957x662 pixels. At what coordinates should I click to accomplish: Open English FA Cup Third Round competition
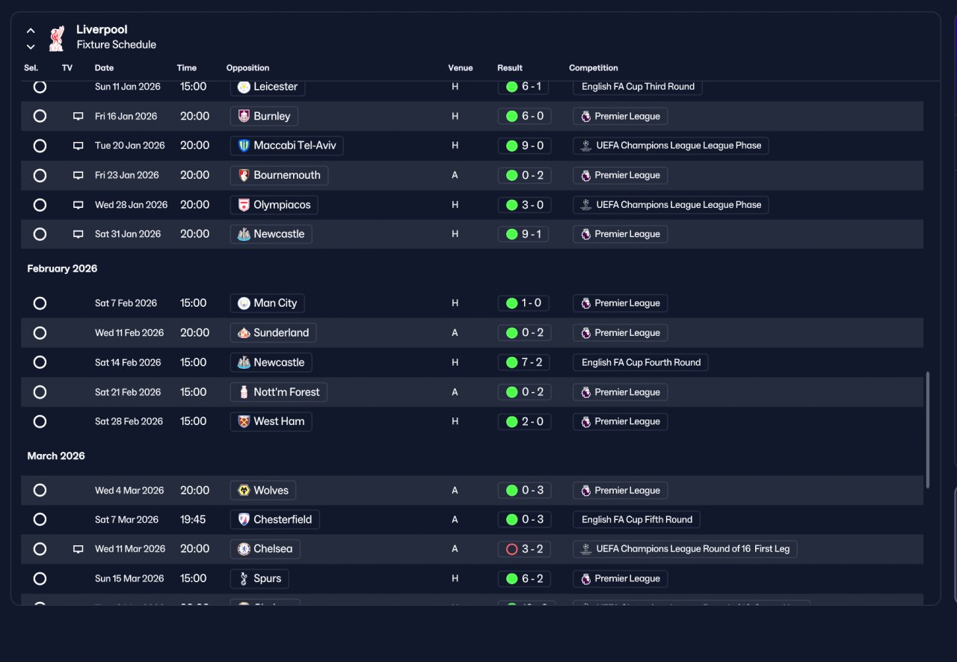[638, 87]
